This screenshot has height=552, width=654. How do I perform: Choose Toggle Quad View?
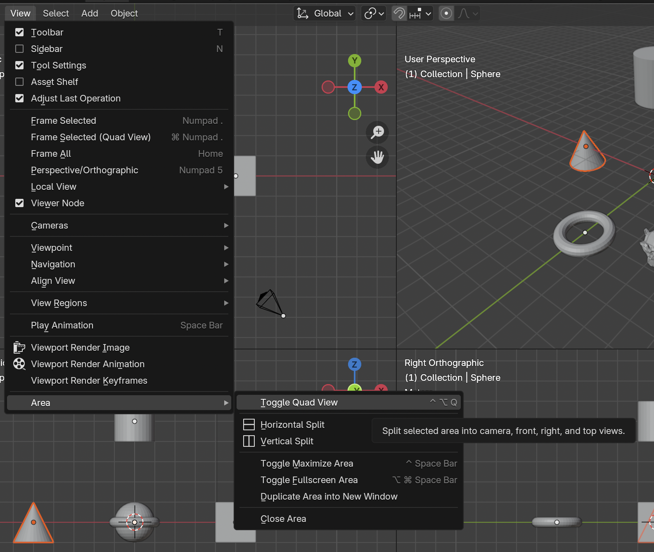299,402
